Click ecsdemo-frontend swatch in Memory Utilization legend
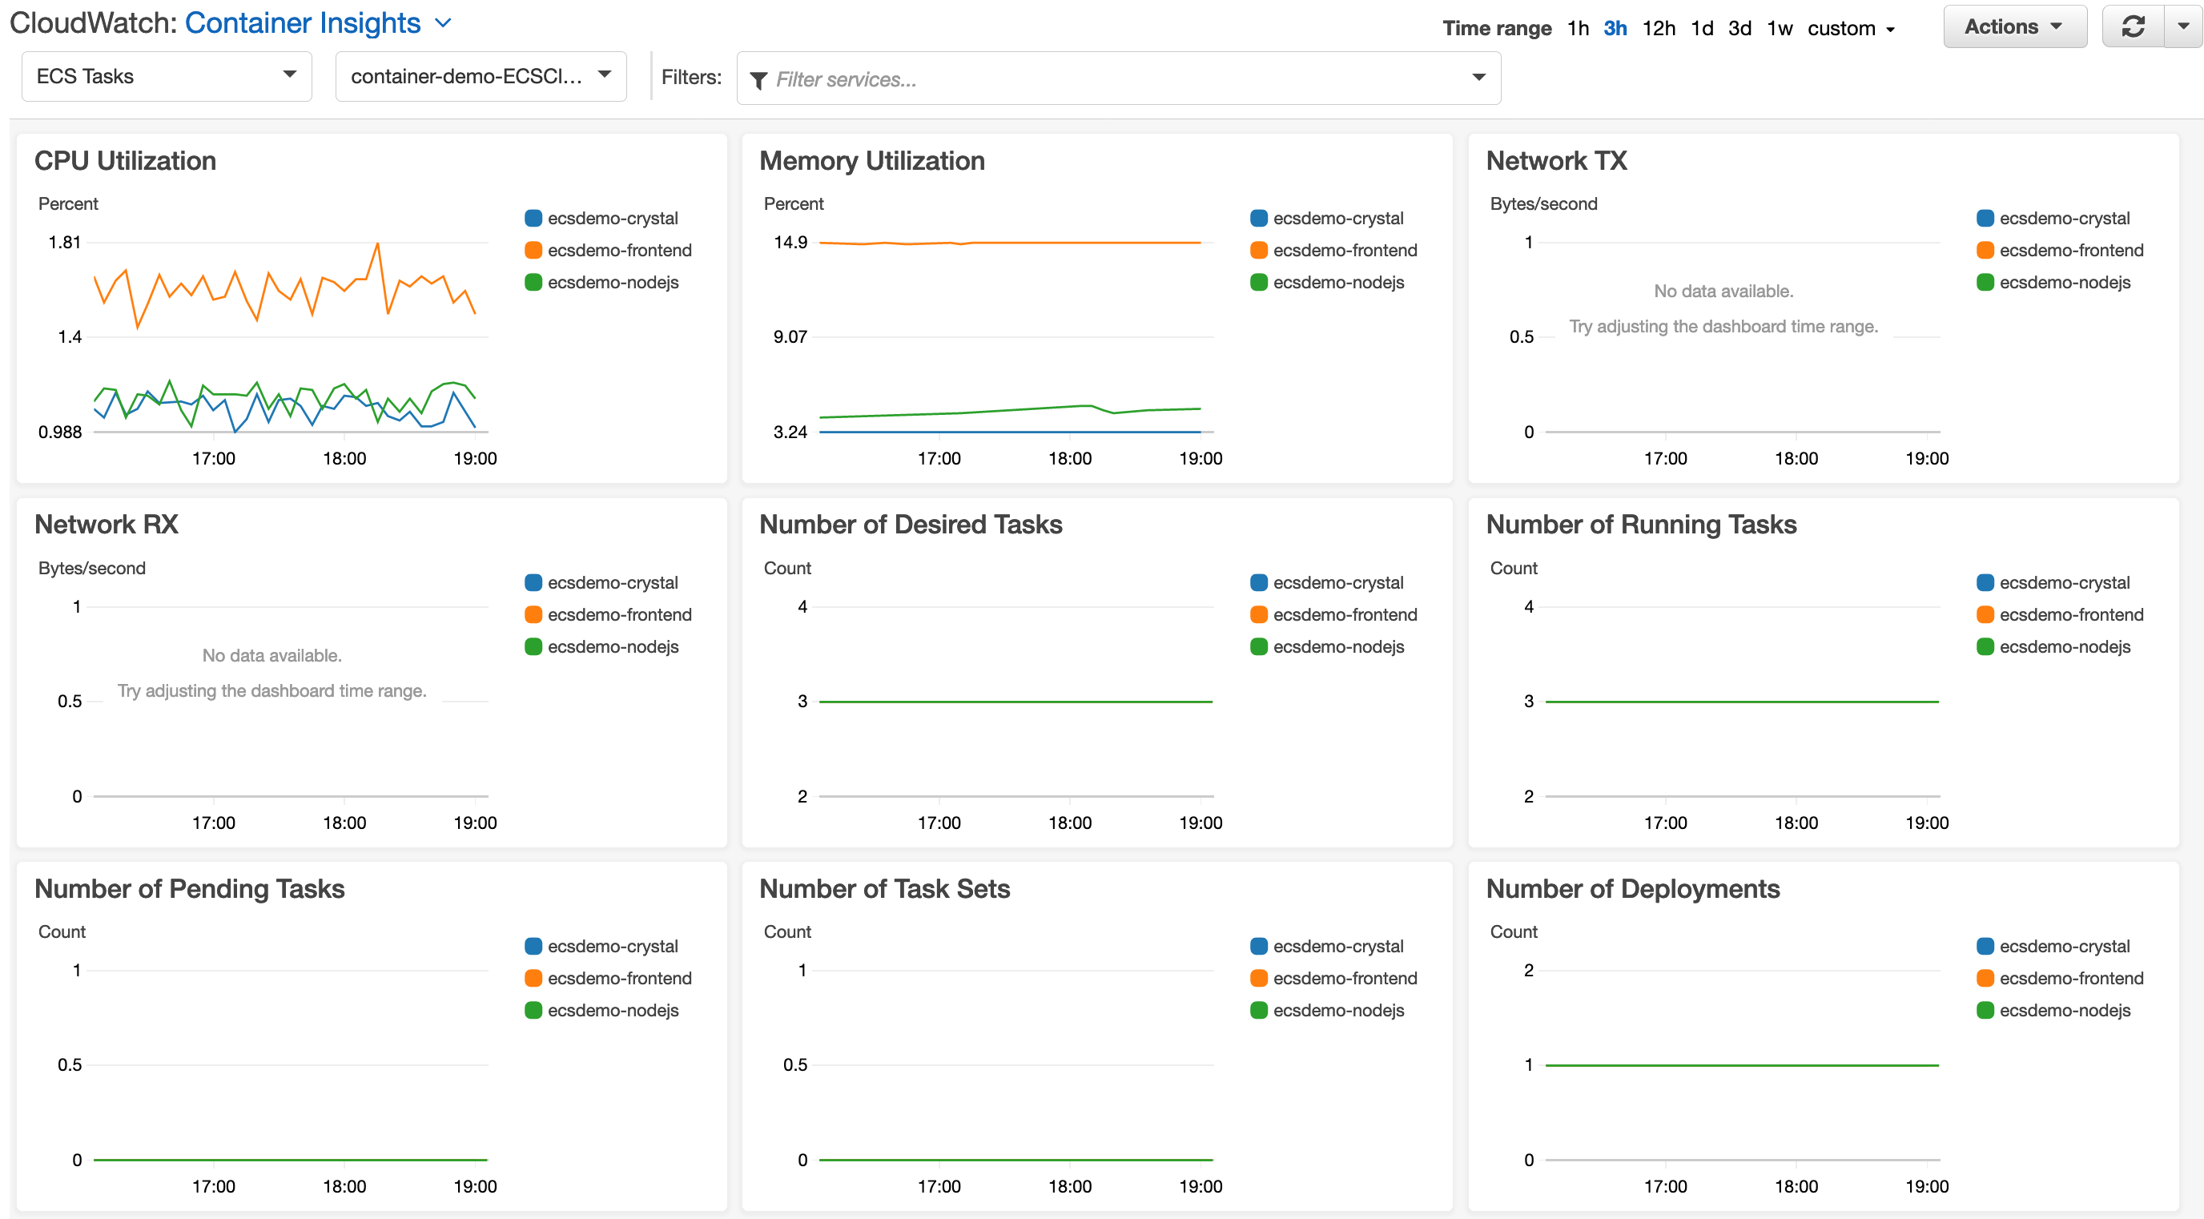The height and width of the screenshot is (1219, 2204). tap(1259, 250)
